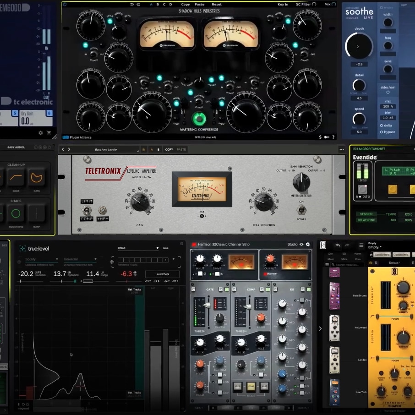
Task: Toggle the LA-2A Power switch
Action: [301, 209]
